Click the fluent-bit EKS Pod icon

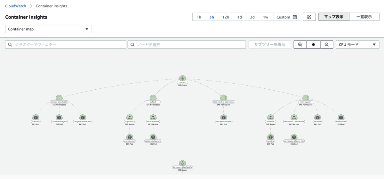tap(36, 117)
